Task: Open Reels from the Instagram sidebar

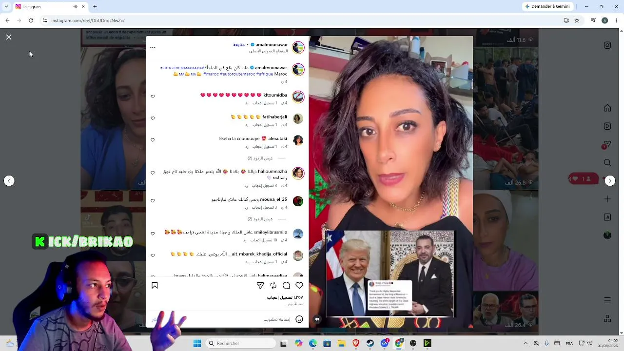Action: [607, 126]
